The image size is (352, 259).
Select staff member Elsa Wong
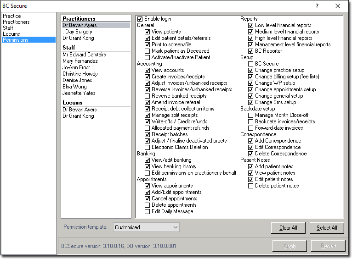point(74,87)
